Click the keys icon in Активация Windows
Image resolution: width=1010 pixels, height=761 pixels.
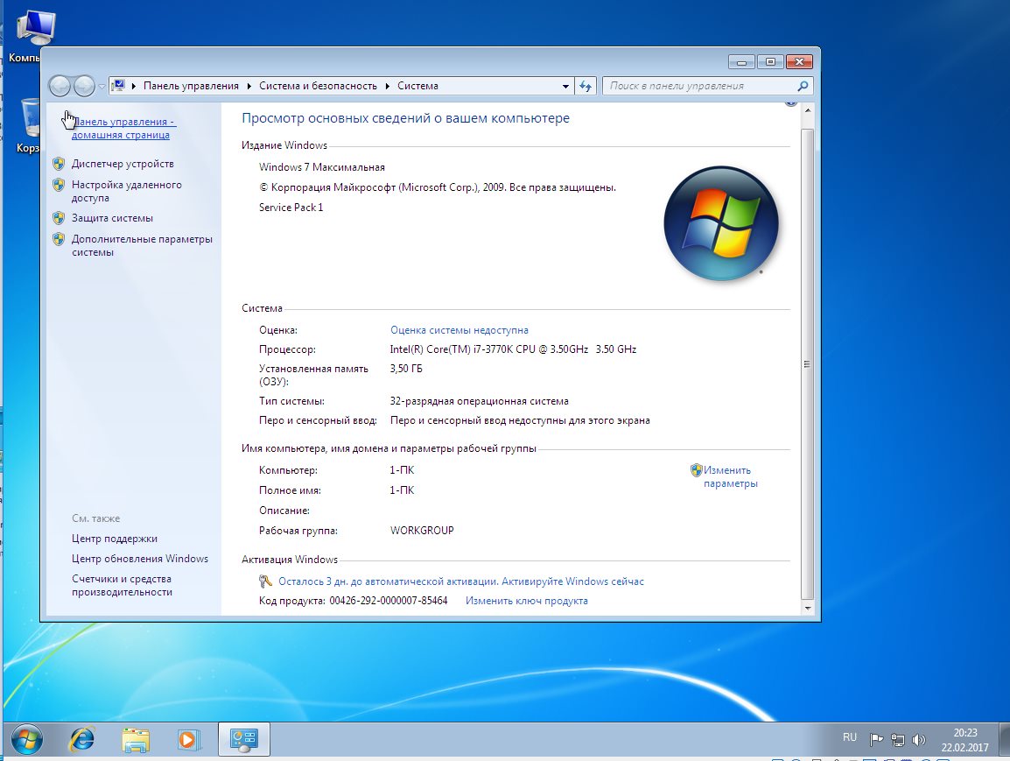pyautogui.click(x=265, y=581)
